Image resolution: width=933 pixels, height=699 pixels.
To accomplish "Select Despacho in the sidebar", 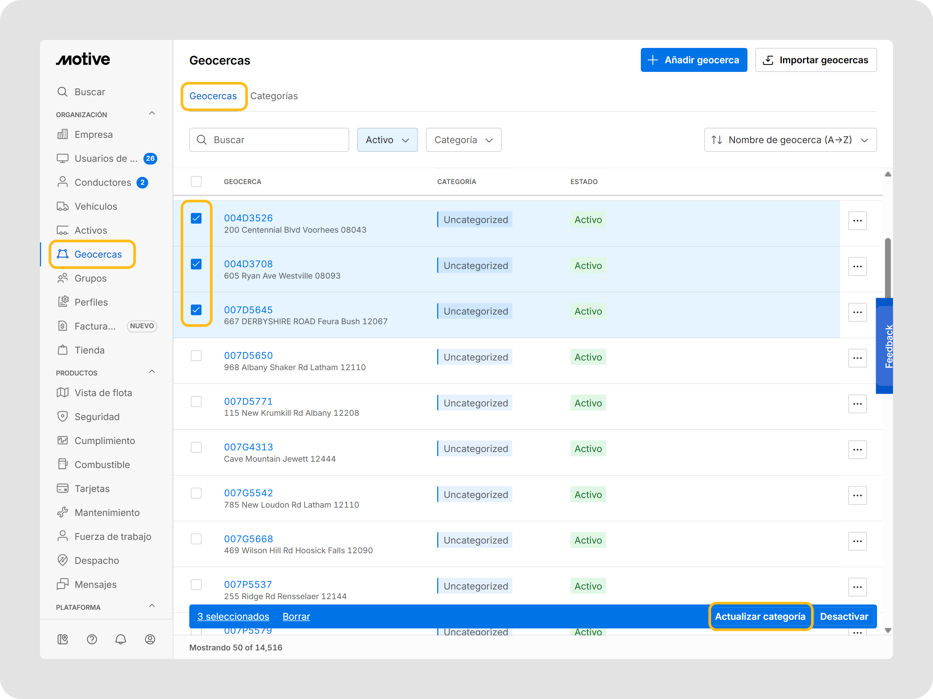I will tap(97, 561).
